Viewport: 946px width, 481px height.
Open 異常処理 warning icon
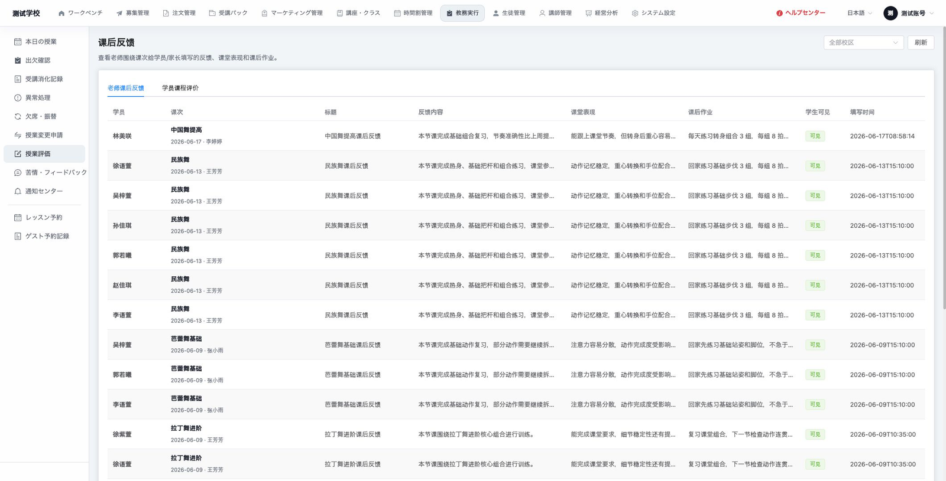point(18,98)
